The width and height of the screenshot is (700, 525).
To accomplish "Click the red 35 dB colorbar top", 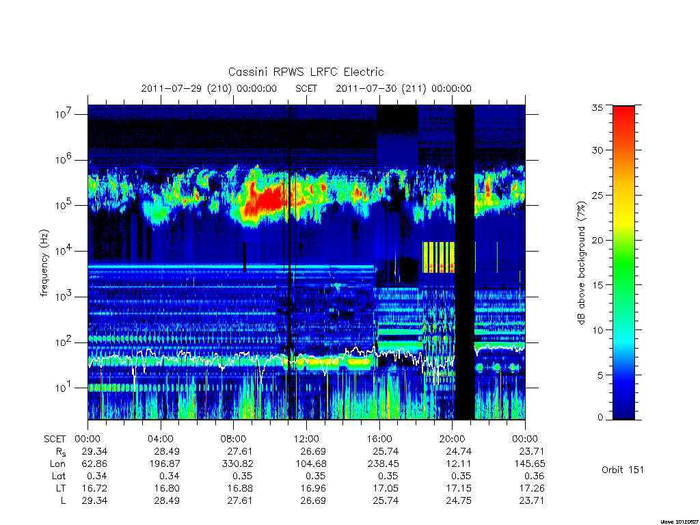I will pos(623,113).
